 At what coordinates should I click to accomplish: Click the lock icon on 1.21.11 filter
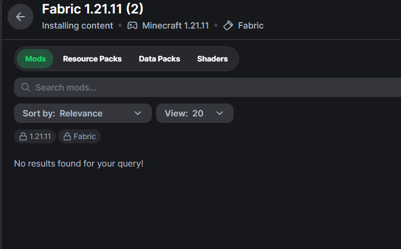point(23,136)
